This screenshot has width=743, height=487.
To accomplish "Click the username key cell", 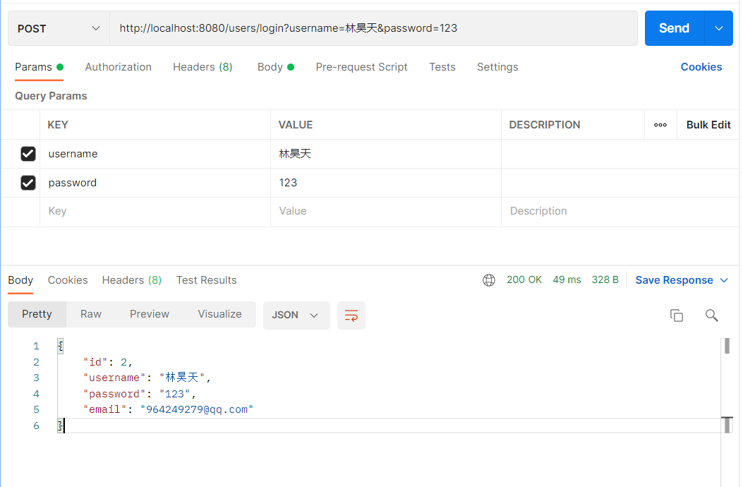I will click(155, 154).
